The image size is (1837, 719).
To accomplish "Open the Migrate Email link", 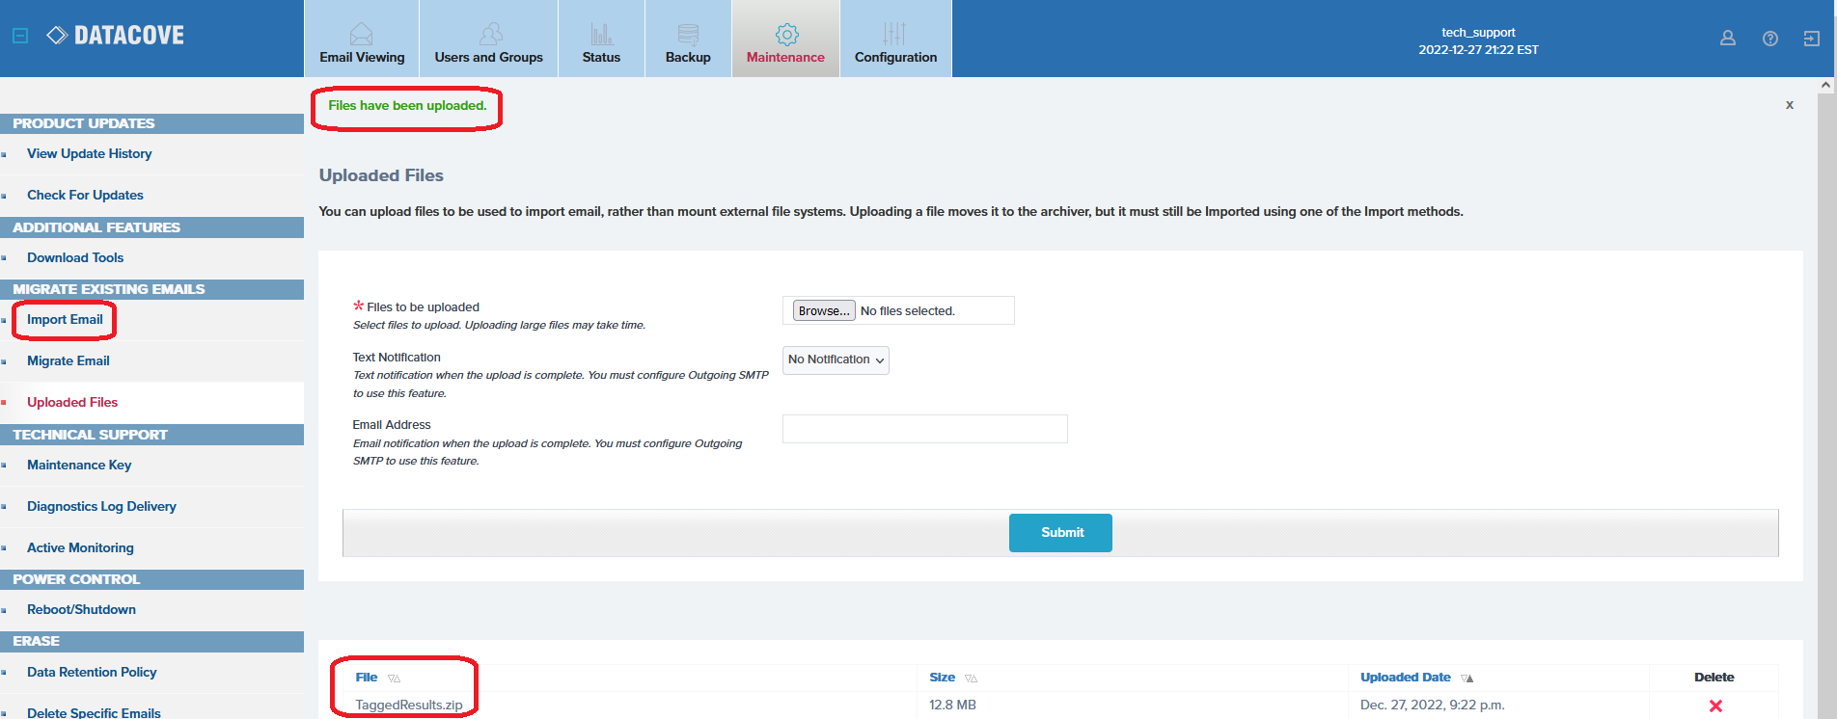I will [69, 361].
